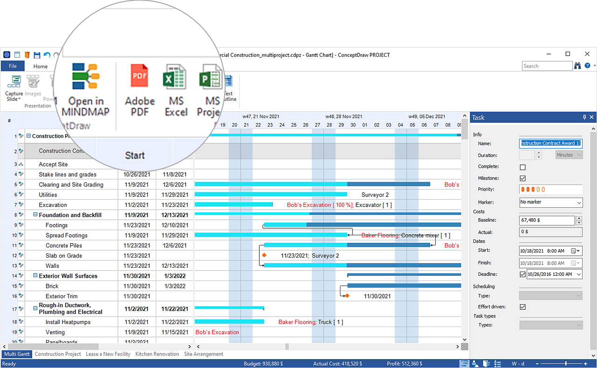Click the Undo arrow icon
The height and width of the screenshot is (368, 597).
(47, 55)
